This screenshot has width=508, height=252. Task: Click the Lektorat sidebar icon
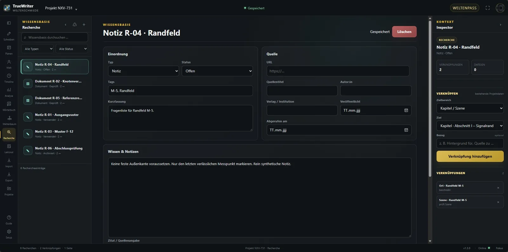click(9, 149)
